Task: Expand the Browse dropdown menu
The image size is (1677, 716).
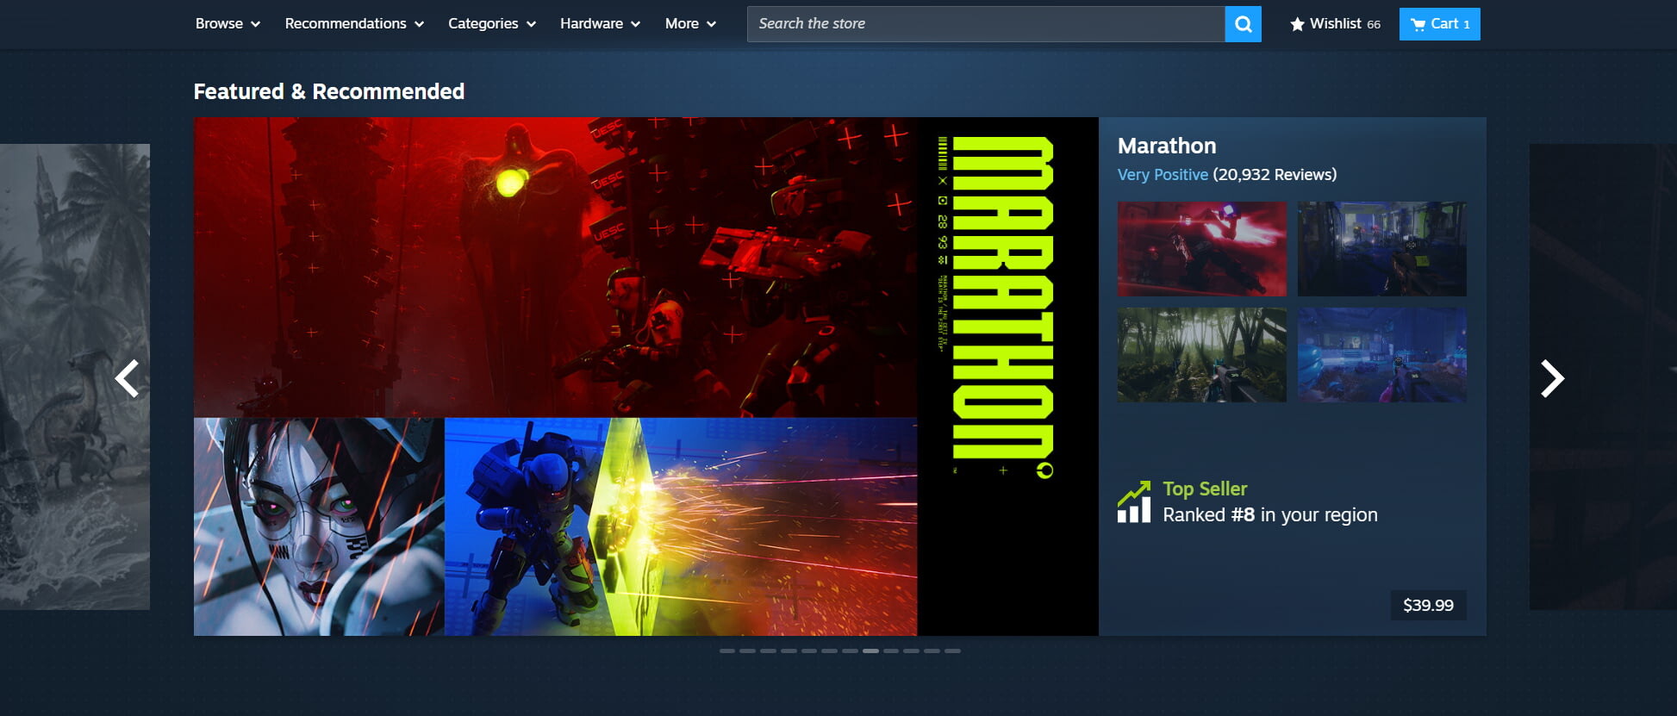Action: [228, 24]
